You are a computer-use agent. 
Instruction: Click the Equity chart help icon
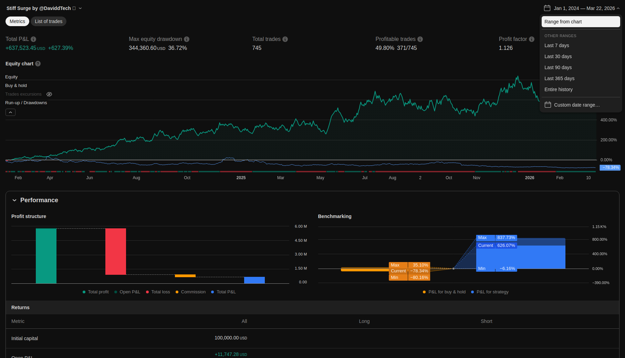[x=38, y=64]
